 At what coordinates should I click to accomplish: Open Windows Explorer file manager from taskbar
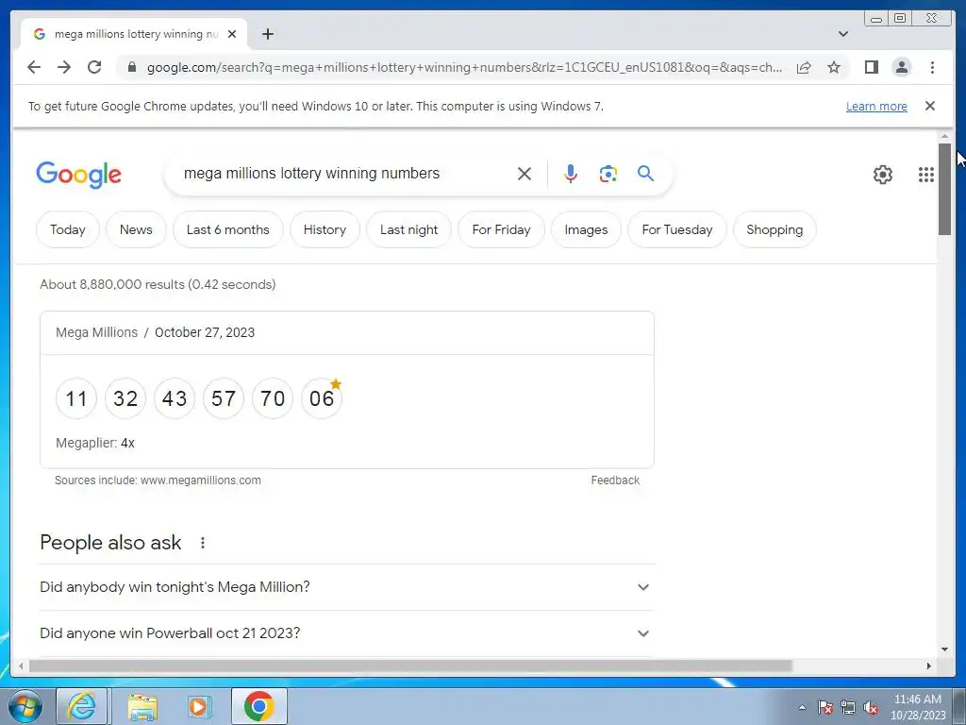pos(142,706)
